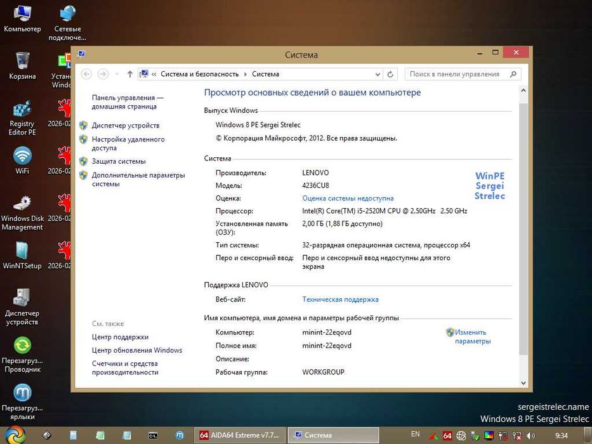
Task: Click the Система window title icon
Action: [82, 55]
